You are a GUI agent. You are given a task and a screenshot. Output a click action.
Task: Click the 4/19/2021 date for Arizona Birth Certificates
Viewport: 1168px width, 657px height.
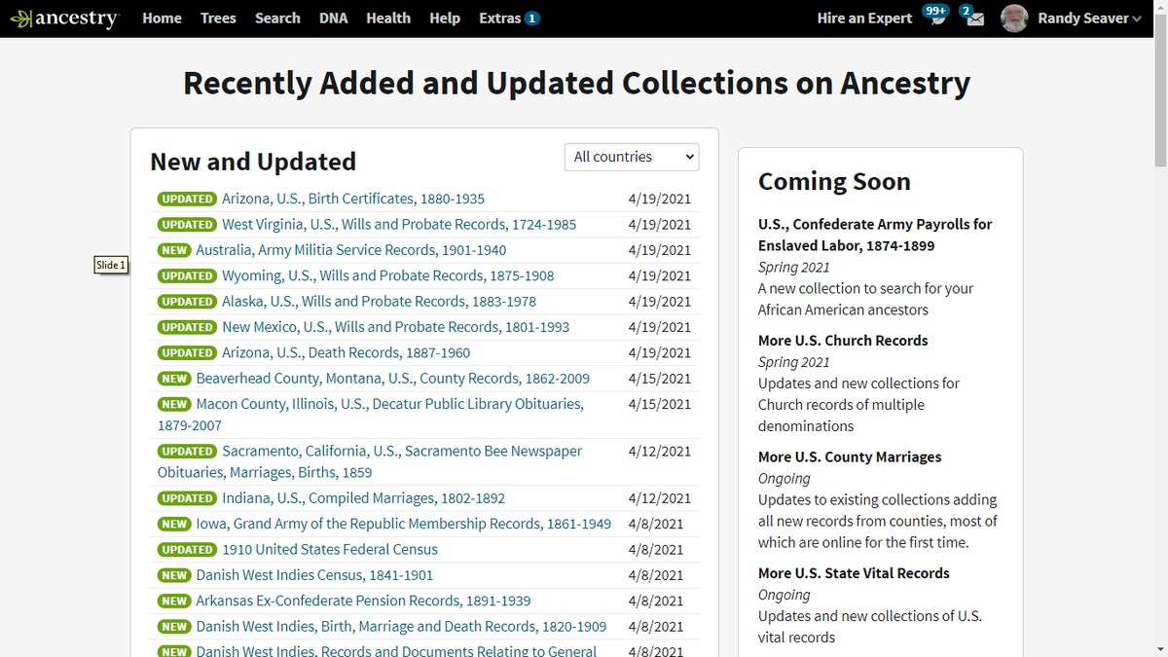pos(660,199)
